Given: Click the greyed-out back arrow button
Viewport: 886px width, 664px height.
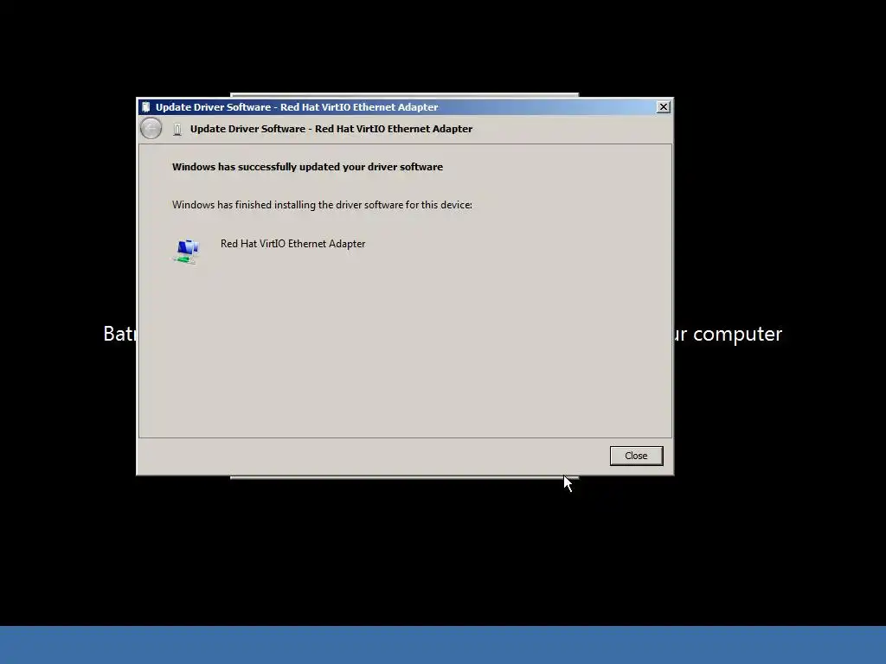Looking at the screenshot, I should click(x=151, y=129).
